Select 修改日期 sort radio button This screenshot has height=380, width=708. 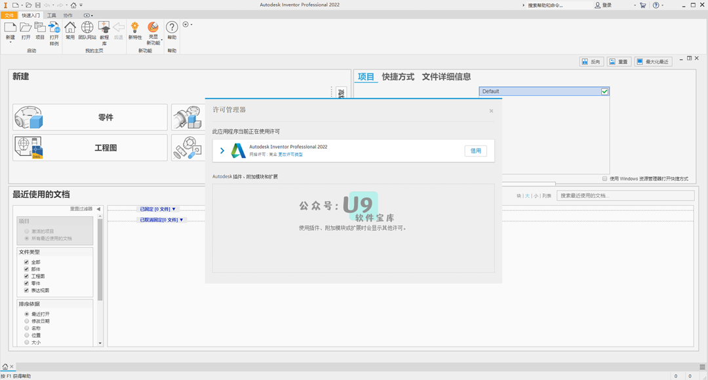(x=27, y=321)
